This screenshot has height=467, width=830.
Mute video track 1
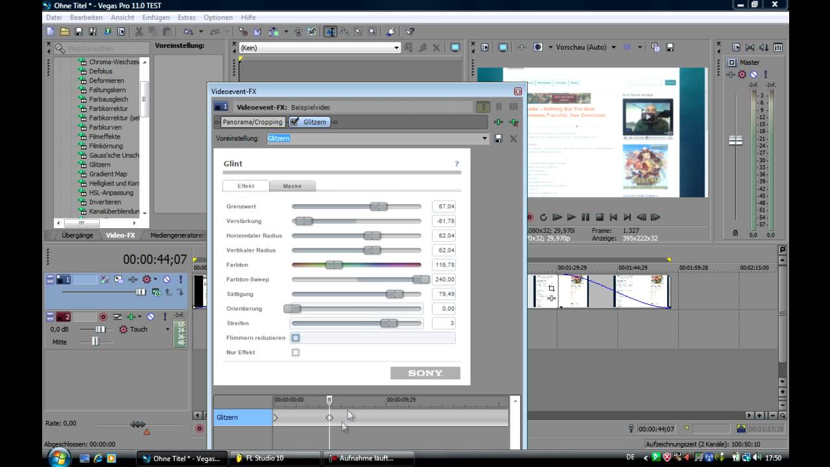pos(166,280)
